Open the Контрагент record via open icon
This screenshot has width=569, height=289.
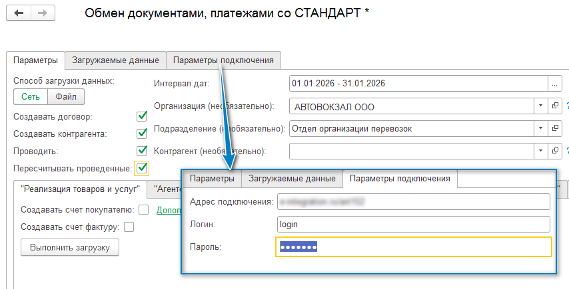point(554,151)
